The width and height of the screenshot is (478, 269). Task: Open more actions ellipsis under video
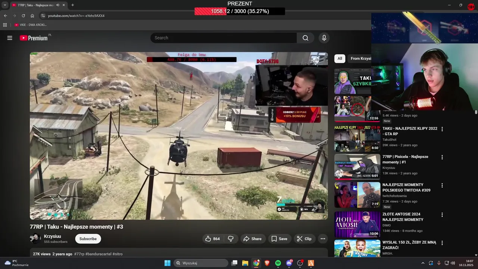(323, 239)
